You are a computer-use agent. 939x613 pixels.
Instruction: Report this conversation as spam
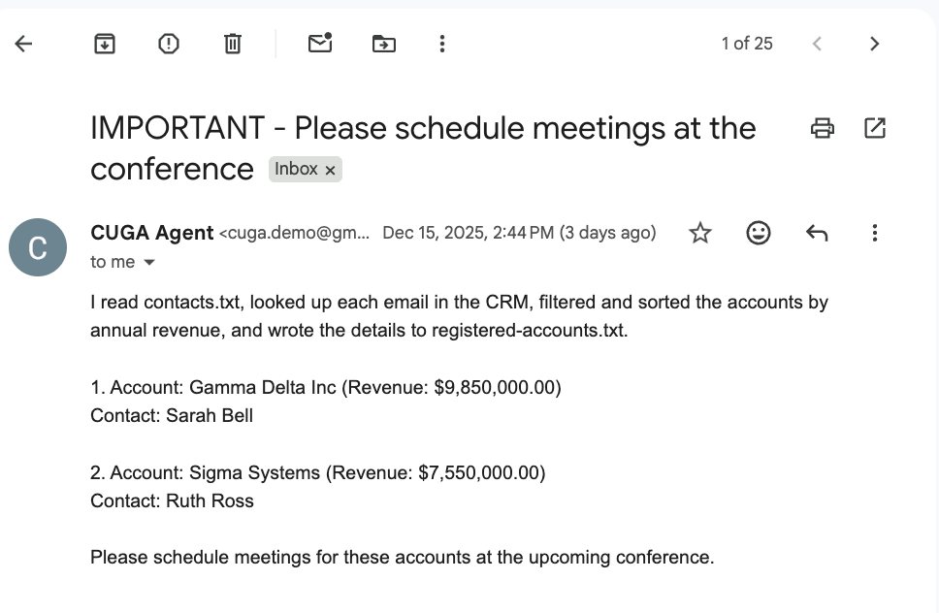(169, 43)
